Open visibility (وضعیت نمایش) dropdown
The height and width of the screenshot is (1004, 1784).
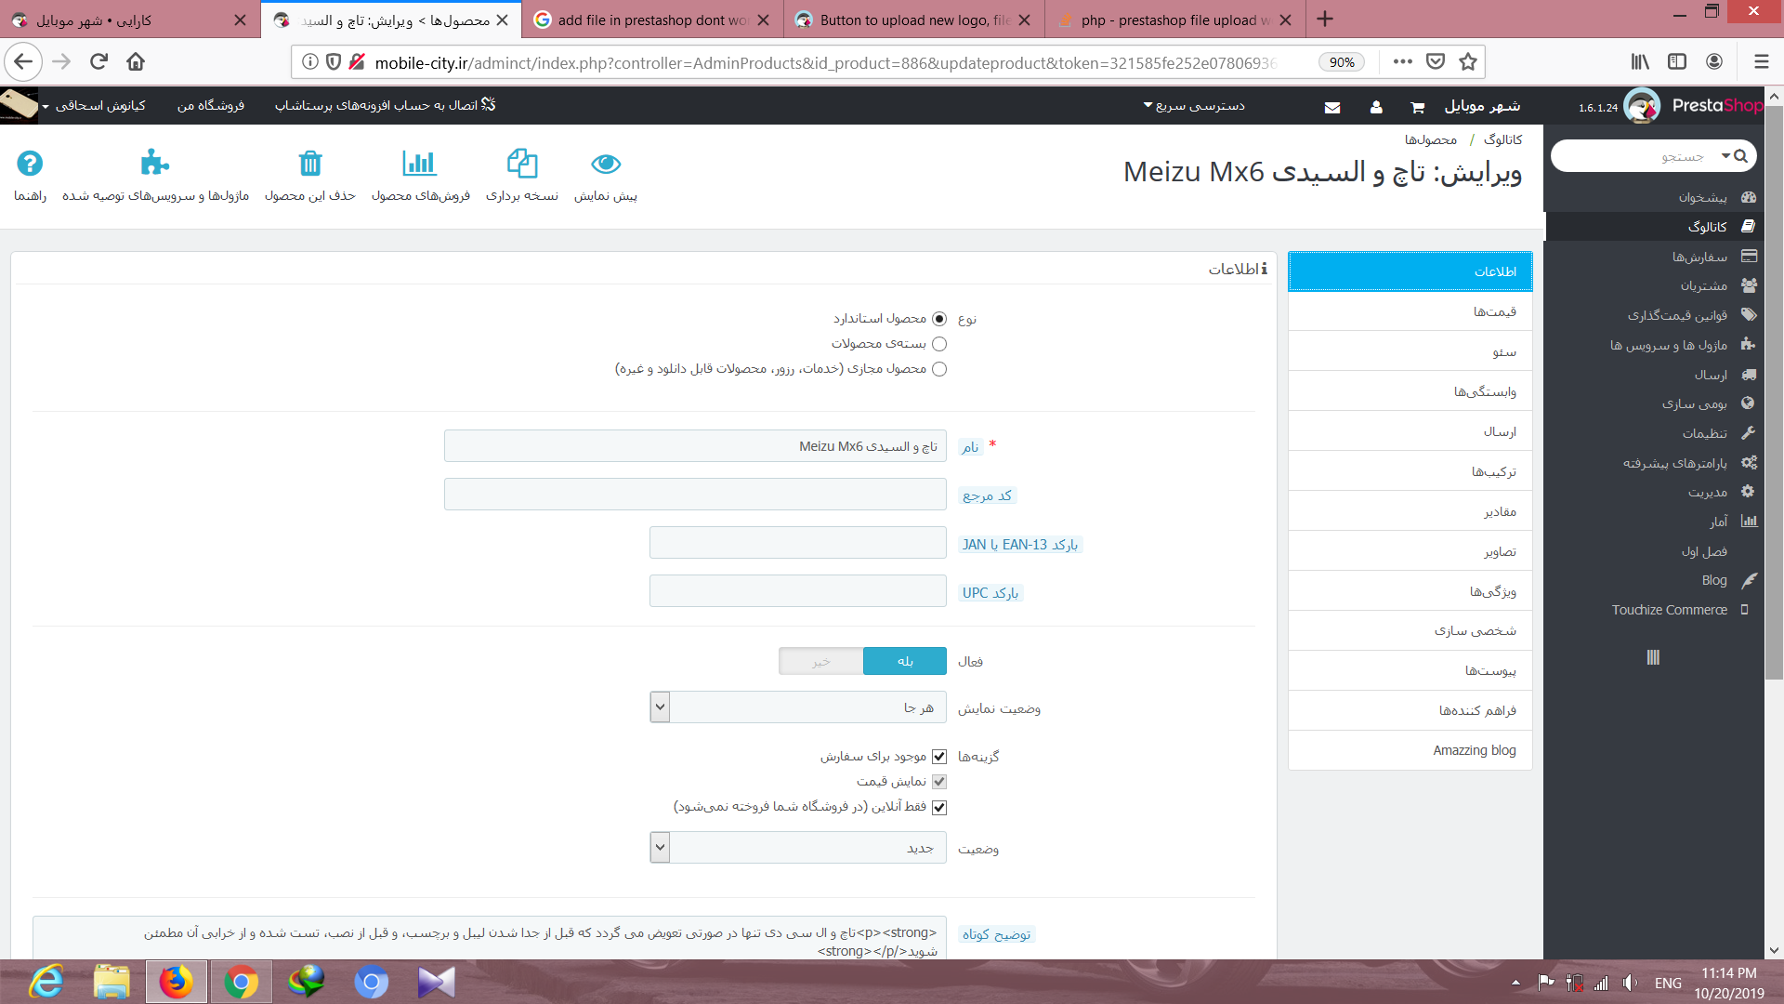coord(798,707)
